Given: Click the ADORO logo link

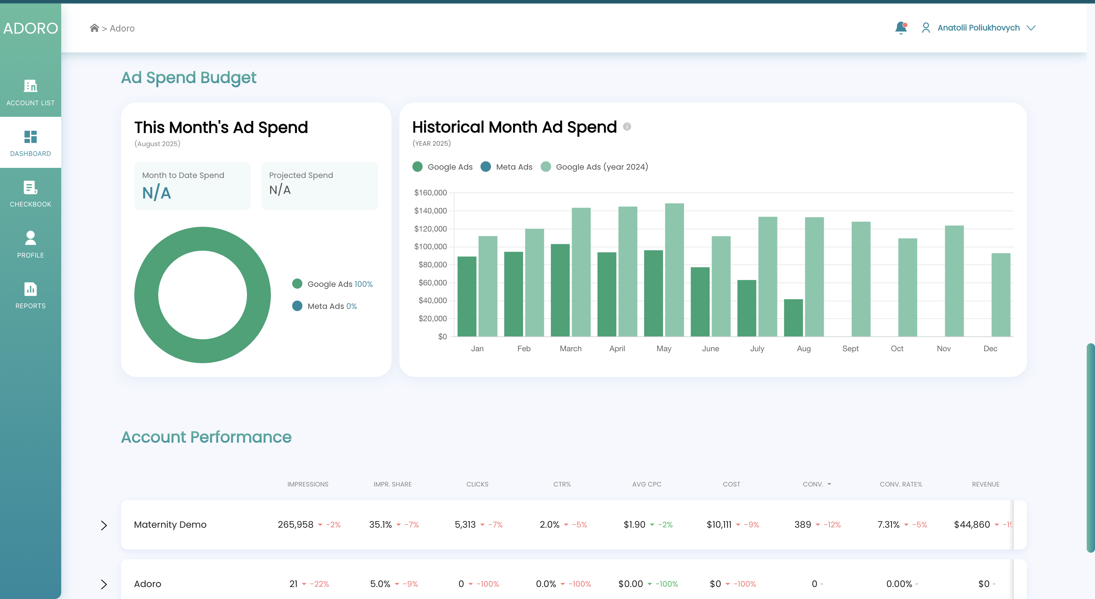Looking at the screenshot, I should tap(30, 28).
